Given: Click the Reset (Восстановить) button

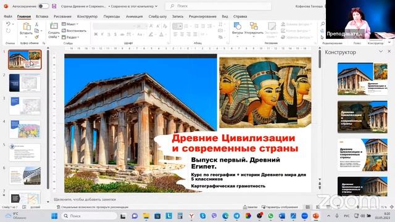Looking at the screenshot, I should (x=74, y=31).
